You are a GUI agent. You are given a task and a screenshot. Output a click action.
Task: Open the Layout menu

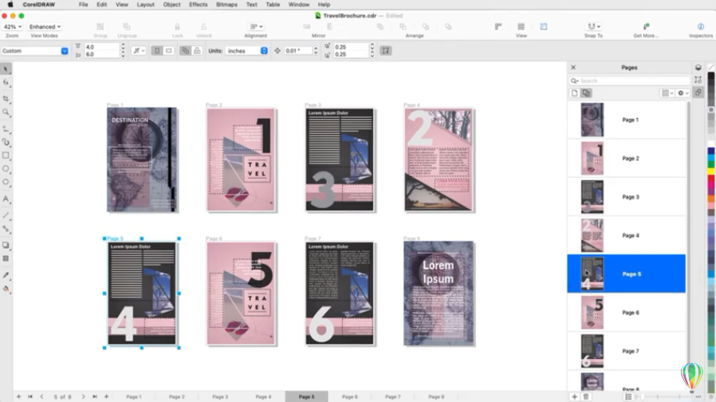click(146, 5)
